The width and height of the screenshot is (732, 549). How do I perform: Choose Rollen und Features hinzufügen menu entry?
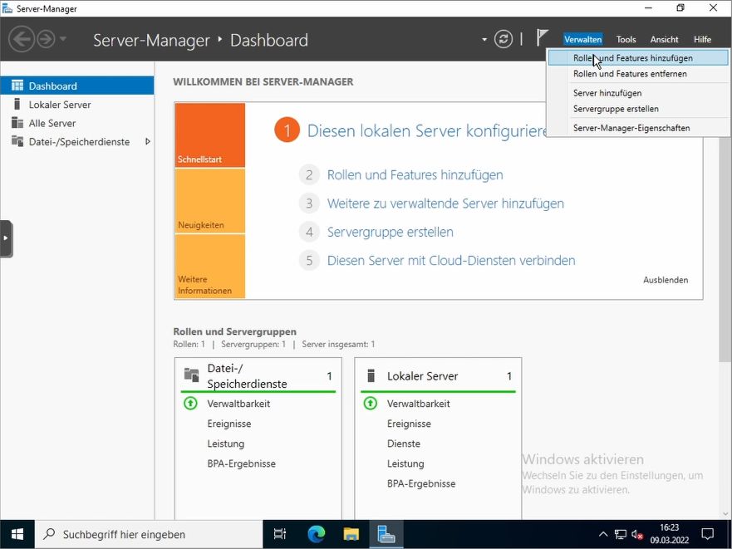coord(638,58)
